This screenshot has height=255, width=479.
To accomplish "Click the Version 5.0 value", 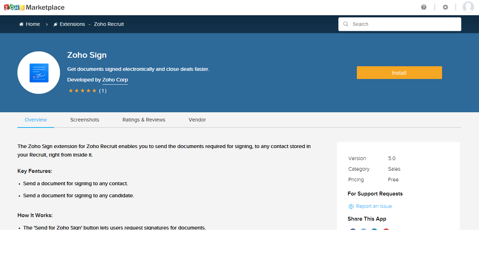I will (x=392, y=158).
